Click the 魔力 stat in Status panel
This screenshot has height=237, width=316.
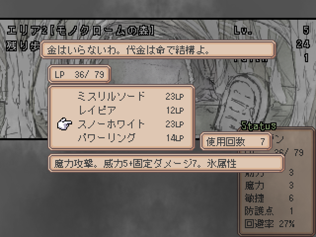tap(269, 186)
